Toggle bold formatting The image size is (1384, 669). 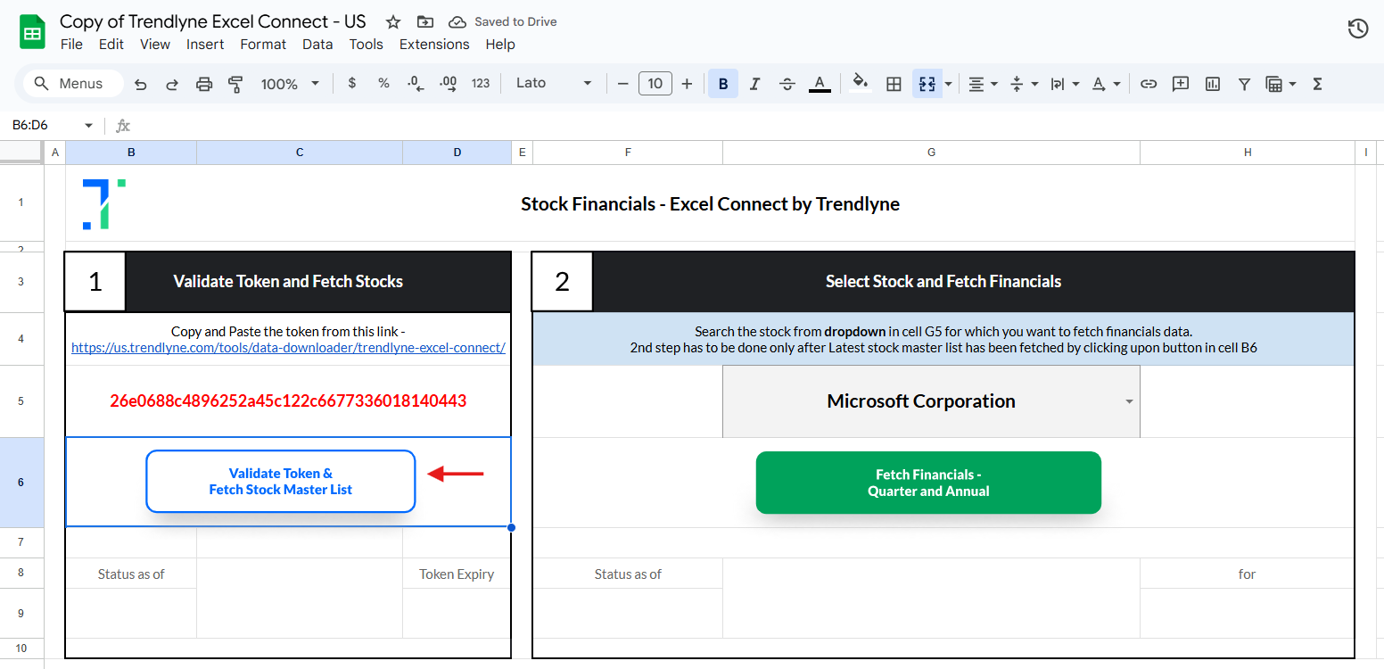723,84
